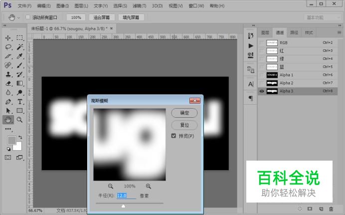
Task: Select the Gradient tool
Action: [x=19, y=83]
